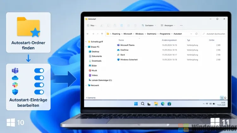Screen dimensions: 237x133
Task: Open Videos in the navigation pane
Action: pyautogui.click(x=93, y=75)
